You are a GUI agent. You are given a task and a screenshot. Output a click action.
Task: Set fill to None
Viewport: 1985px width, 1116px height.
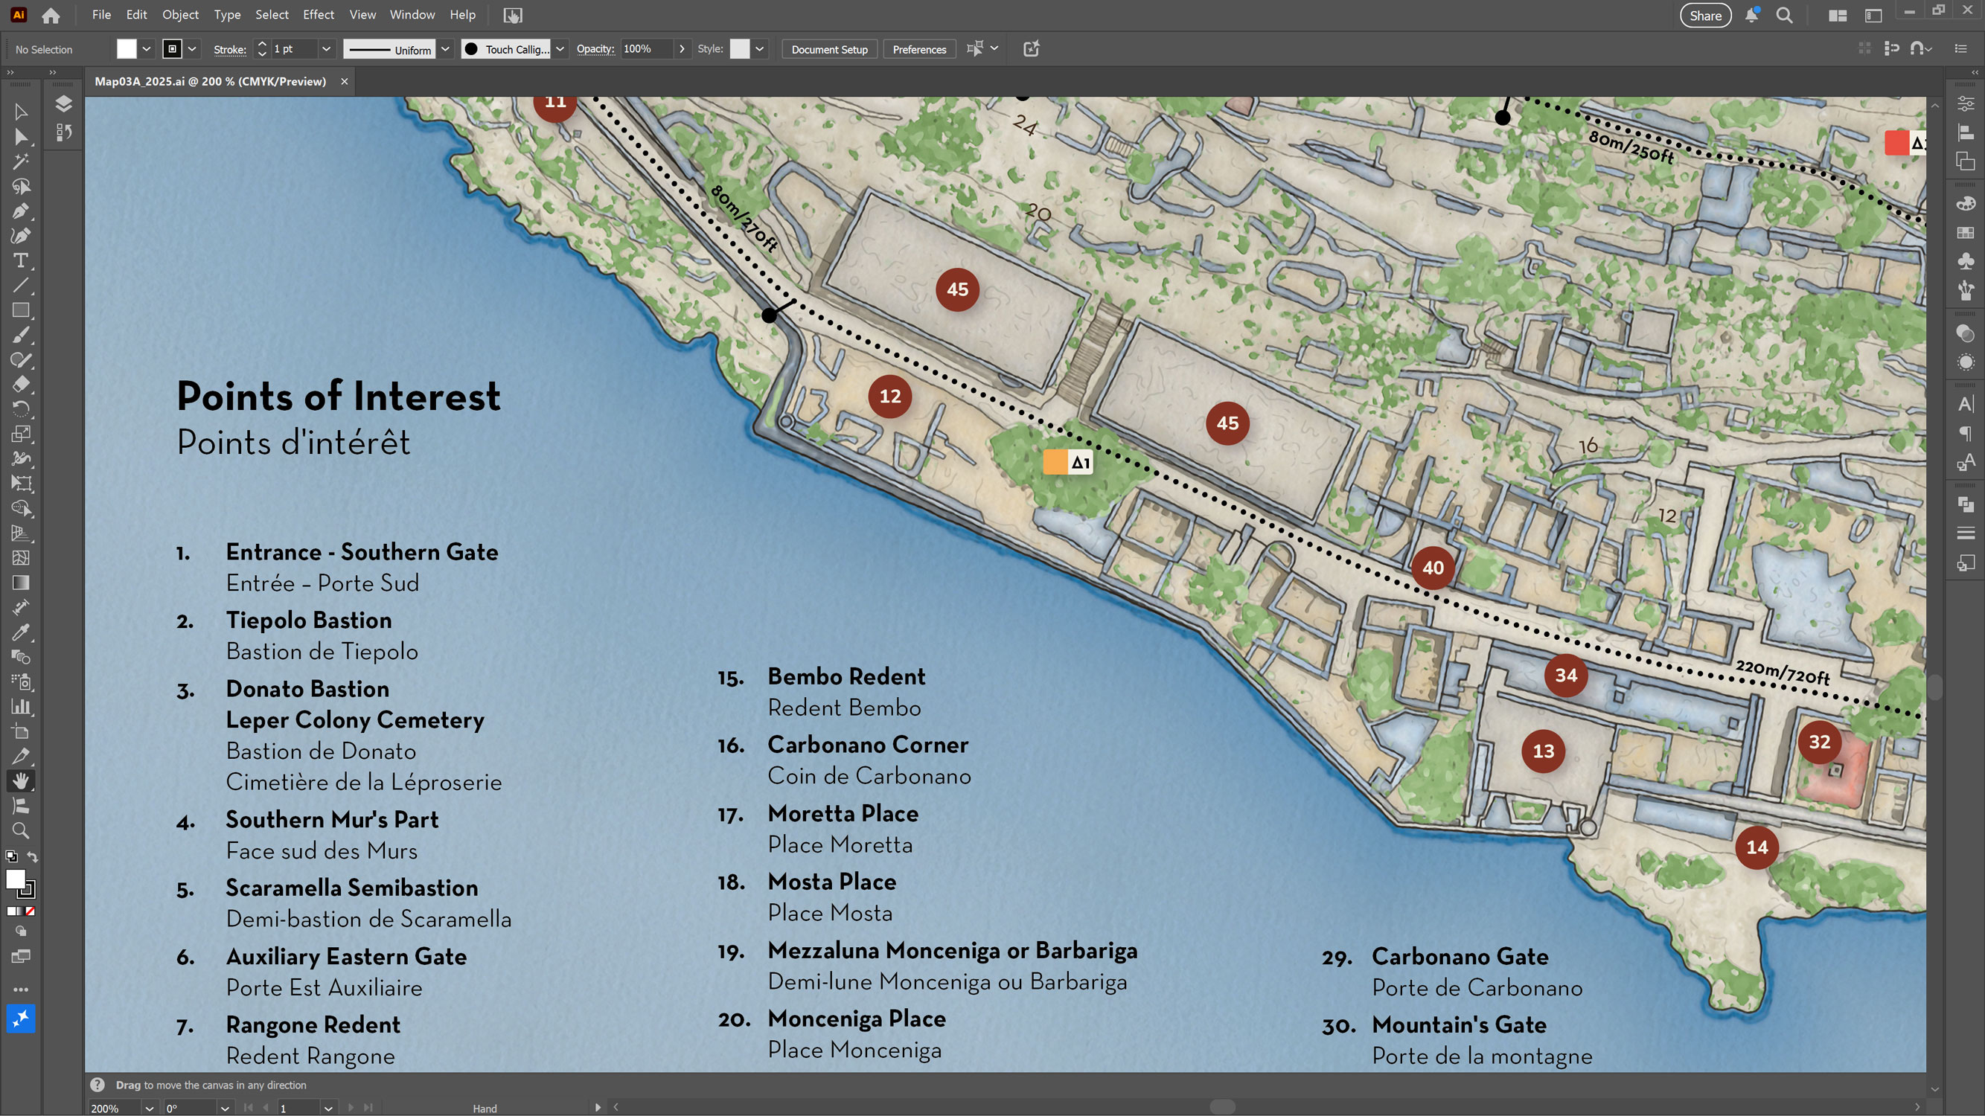[x=30, y=911]
